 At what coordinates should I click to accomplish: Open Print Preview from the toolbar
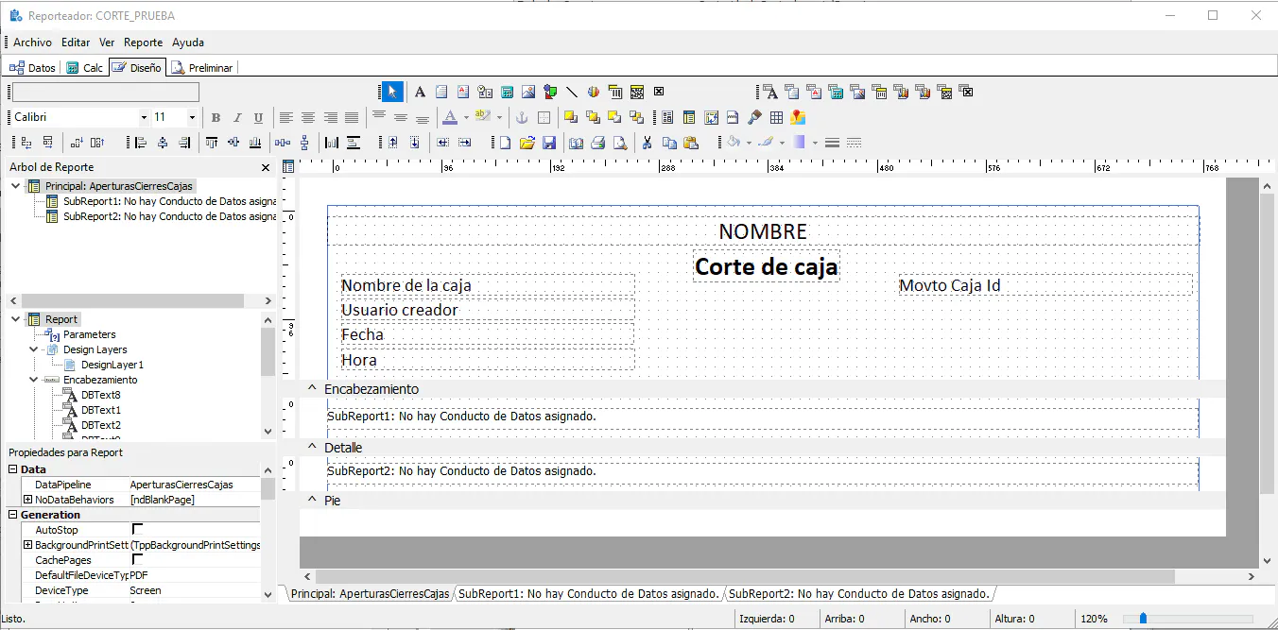click(620, 142)
